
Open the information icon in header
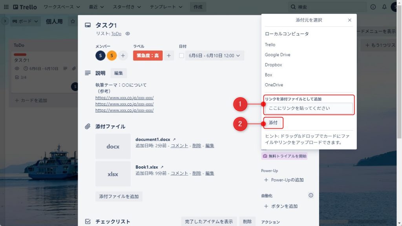coord(373,7)
